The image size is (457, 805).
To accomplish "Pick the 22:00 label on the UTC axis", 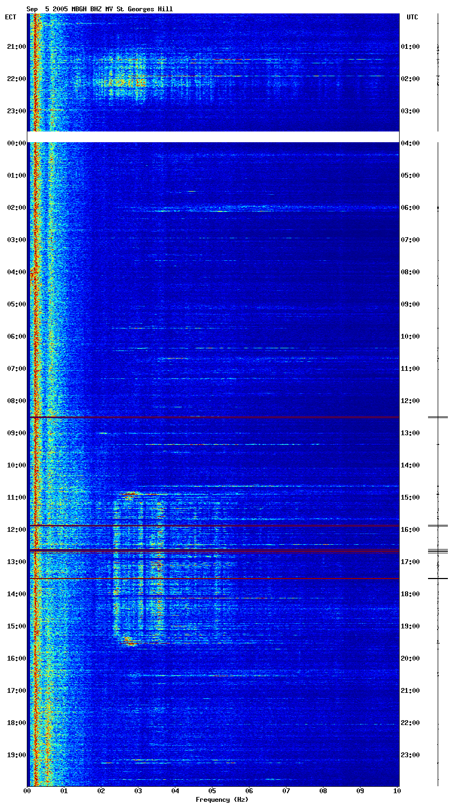I will click(x=410, y=723).
